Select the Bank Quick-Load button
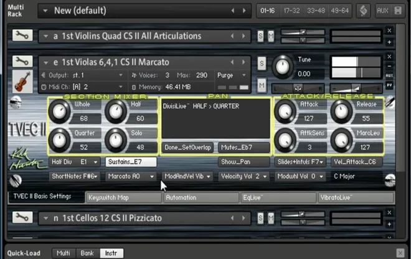 [87, 253]
